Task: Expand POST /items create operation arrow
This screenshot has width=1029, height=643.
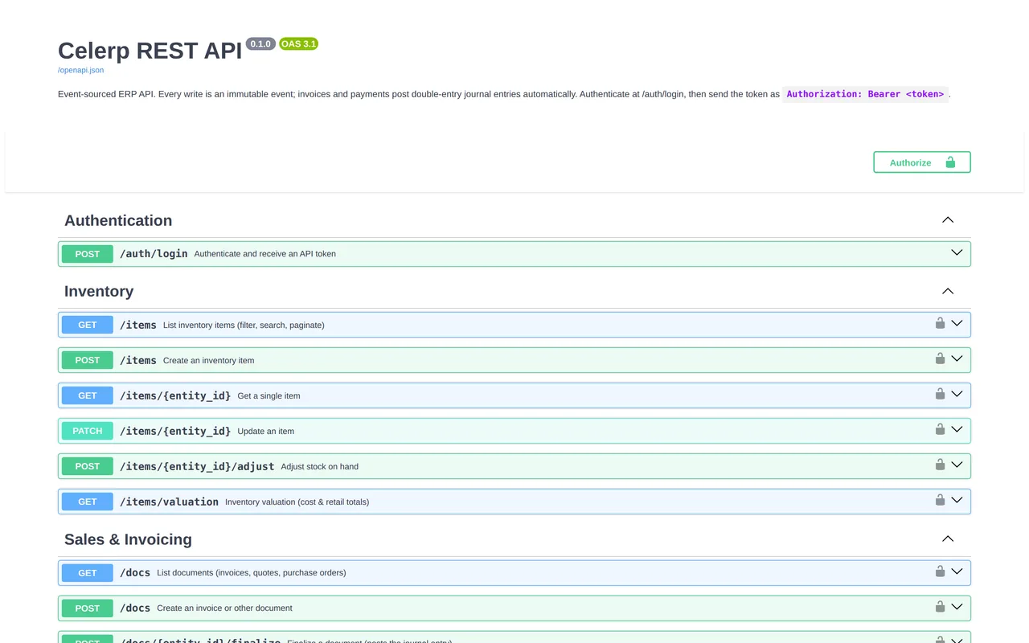Action: pos(957,358)
